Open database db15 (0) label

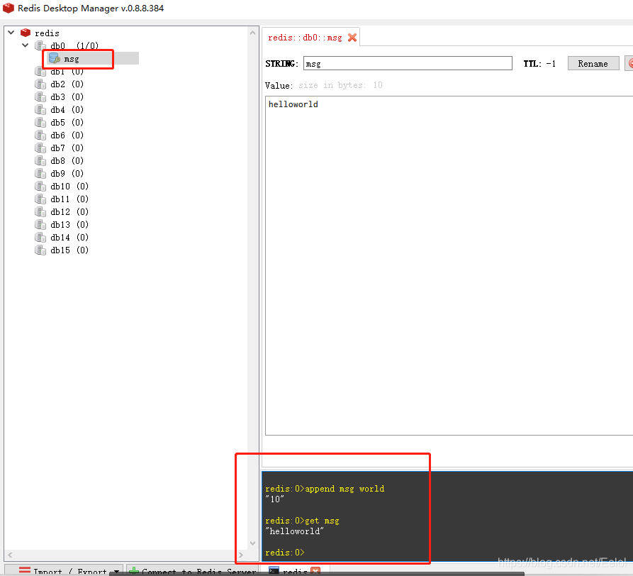pos(69,250)
